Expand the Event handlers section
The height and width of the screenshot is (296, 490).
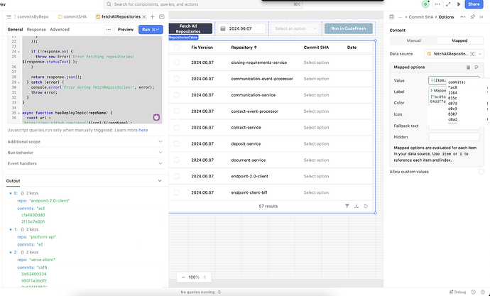(85, 163)
